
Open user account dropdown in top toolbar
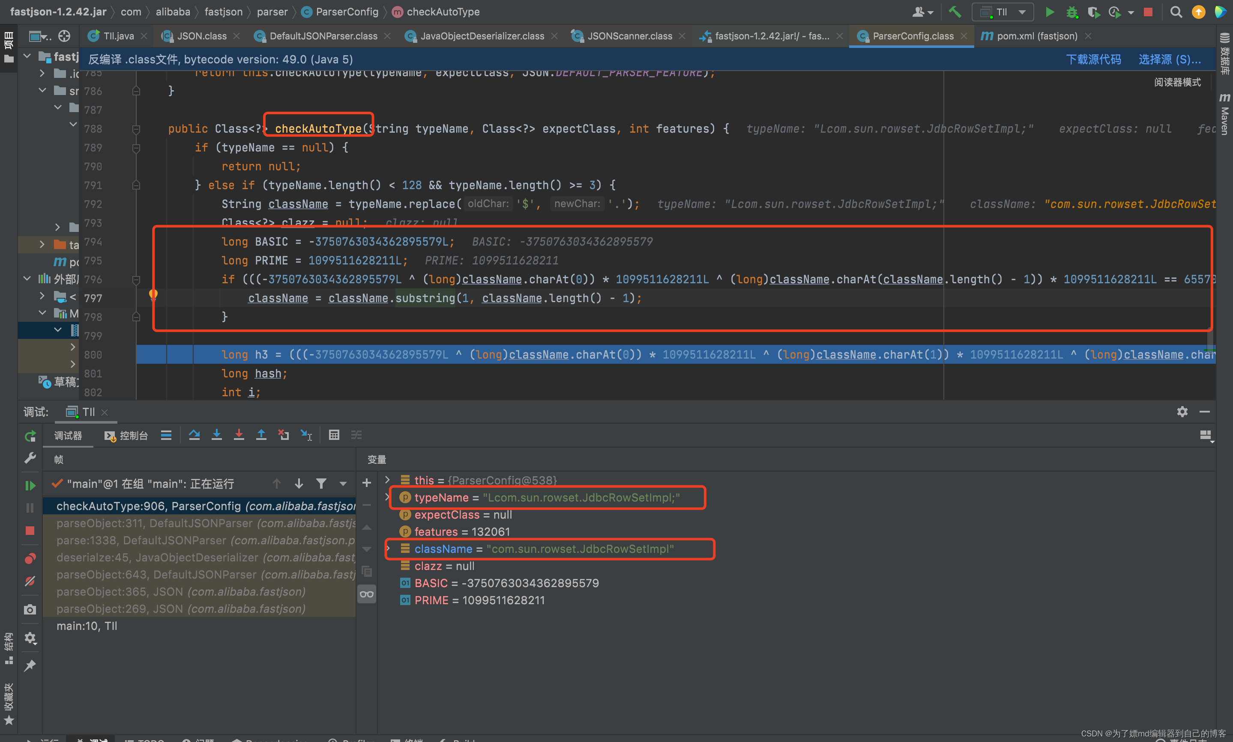pyautogui.click(x=922, y=12)
